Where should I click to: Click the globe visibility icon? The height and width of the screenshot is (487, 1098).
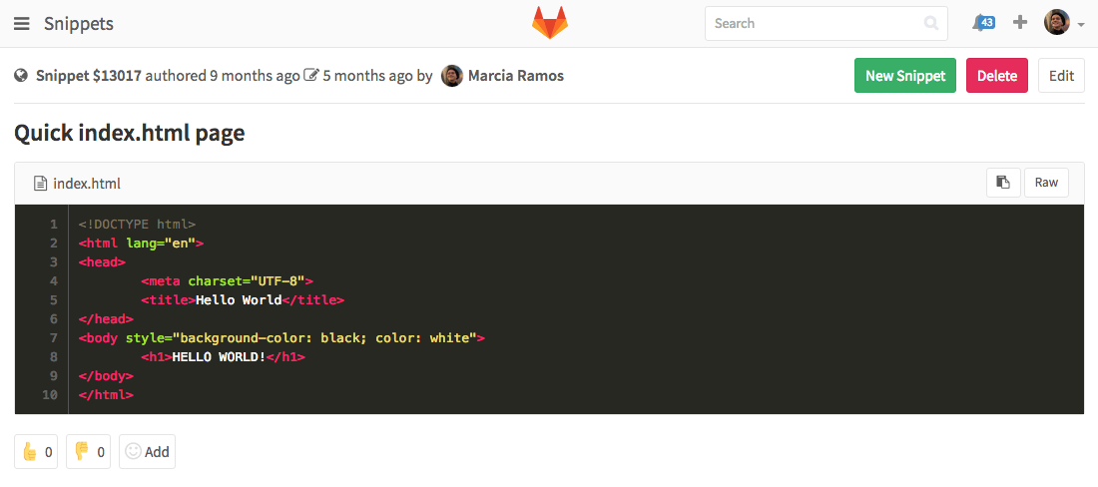click(21, 76)
